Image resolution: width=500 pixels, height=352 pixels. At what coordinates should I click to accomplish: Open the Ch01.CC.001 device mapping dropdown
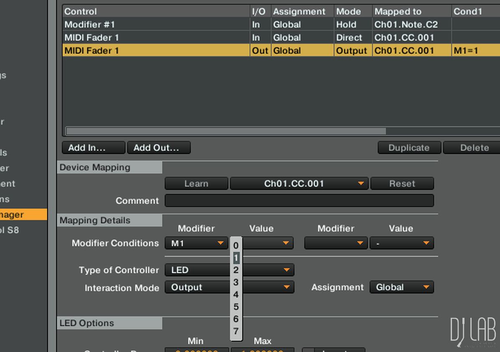click(x=299, y=184)
